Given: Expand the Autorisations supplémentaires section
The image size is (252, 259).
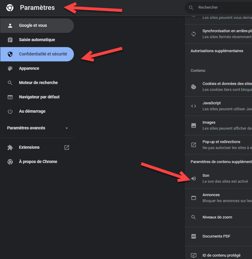Looking at the screenshot, I should click(x=217, y=51).
